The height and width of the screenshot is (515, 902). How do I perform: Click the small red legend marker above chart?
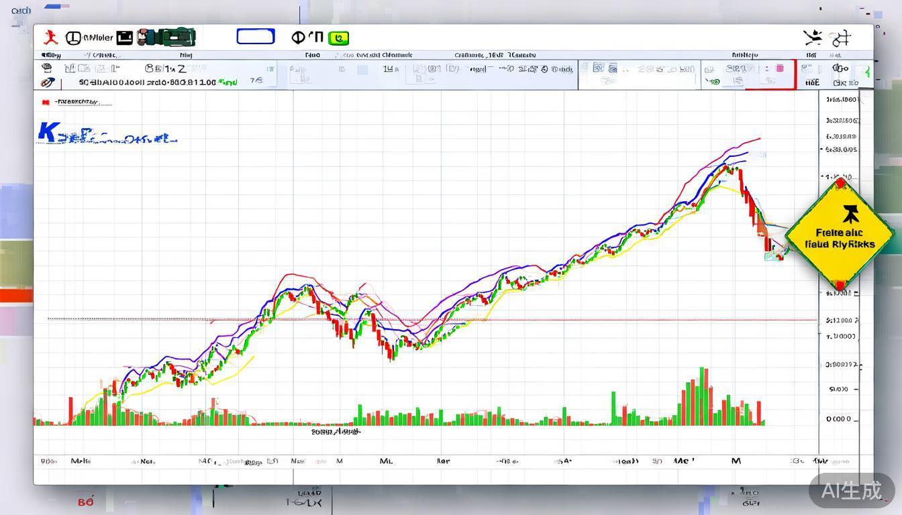(46, 103)
